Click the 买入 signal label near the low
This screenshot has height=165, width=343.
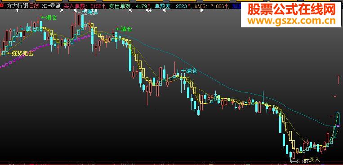(312, 160)
